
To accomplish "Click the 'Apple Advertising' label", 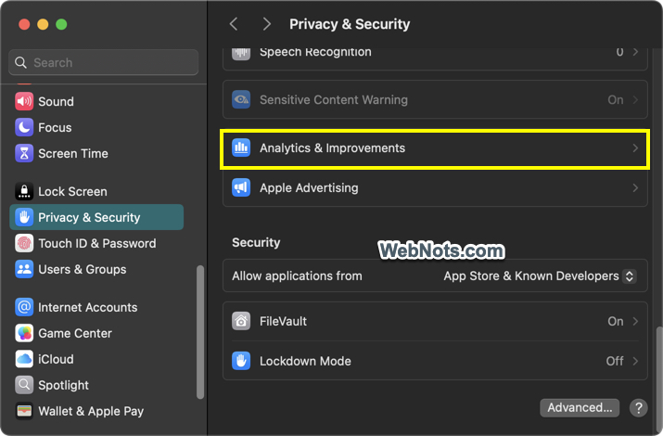I will [x=309, y=187].
